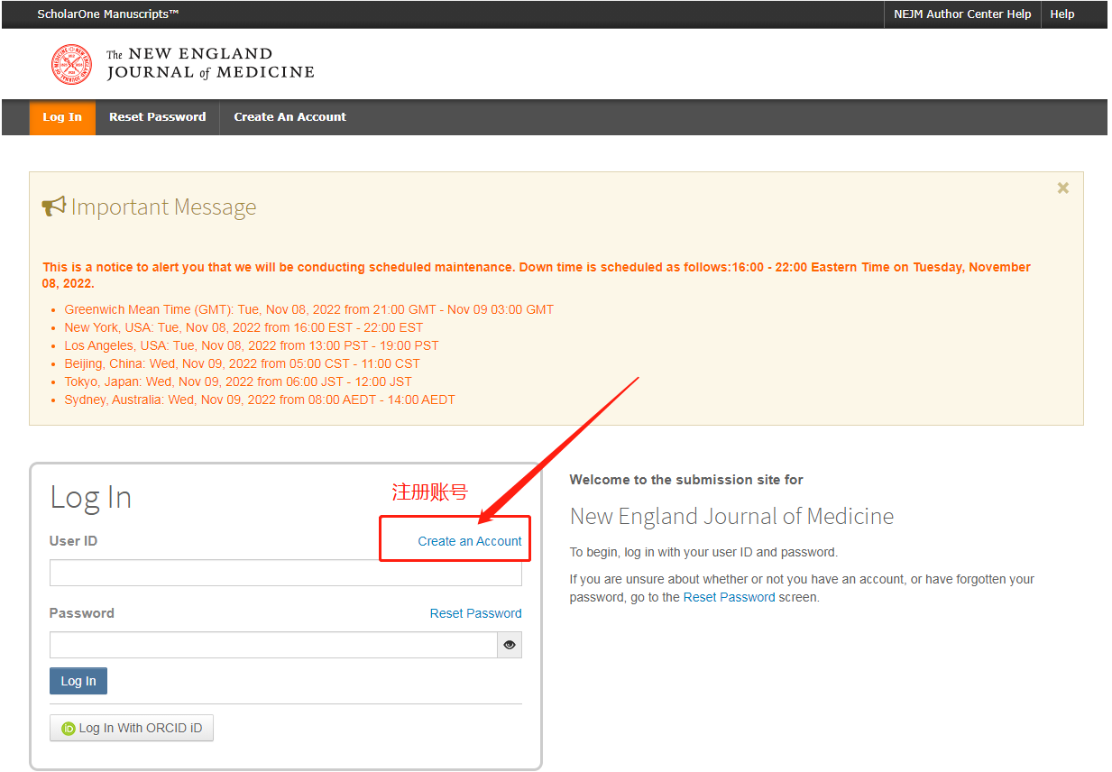
Task: Switch to the Reset Password tab
Action: (158, 117)
